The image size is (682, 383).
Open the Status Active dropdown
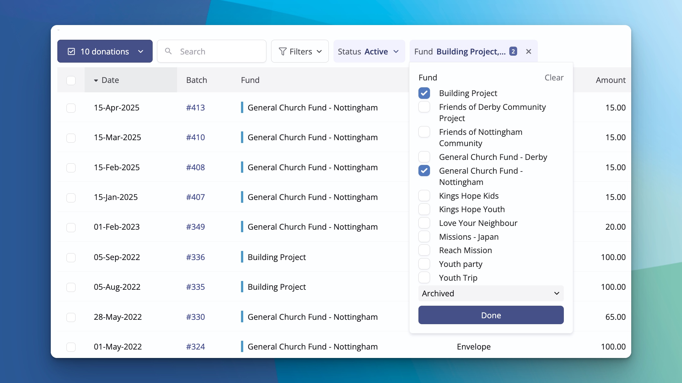click(369, 51)
